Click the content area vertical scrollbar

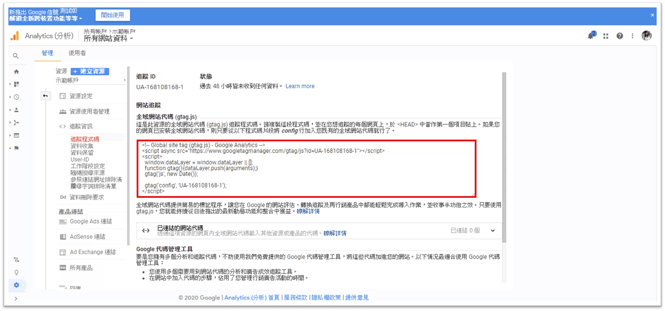point(504,157)
